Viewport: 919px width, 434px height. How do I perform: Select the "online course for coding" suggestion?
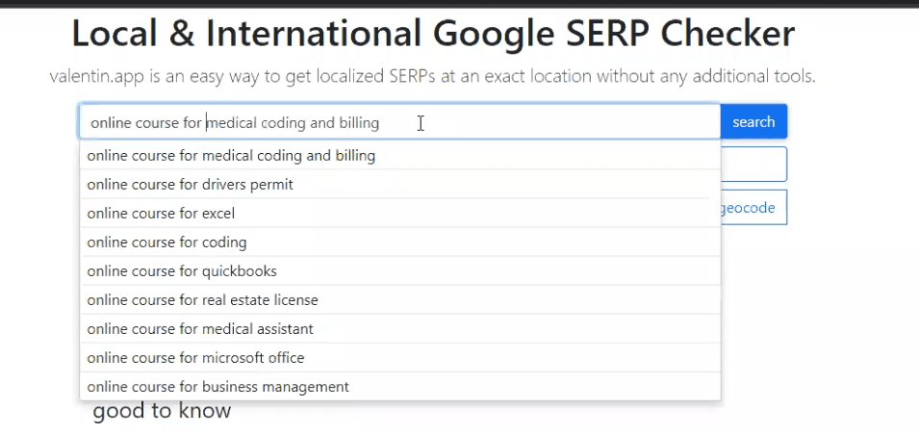click(x=399, y=243)
